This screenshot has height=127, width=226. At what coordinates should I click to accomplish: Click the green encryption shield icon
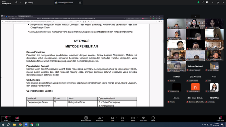pos(198,2)
